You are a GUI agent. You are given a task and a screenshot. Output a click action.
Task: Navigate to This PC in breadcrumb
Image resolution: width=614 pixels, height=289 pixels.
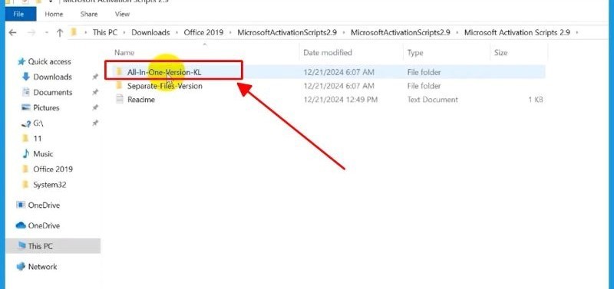click(104, 32)
